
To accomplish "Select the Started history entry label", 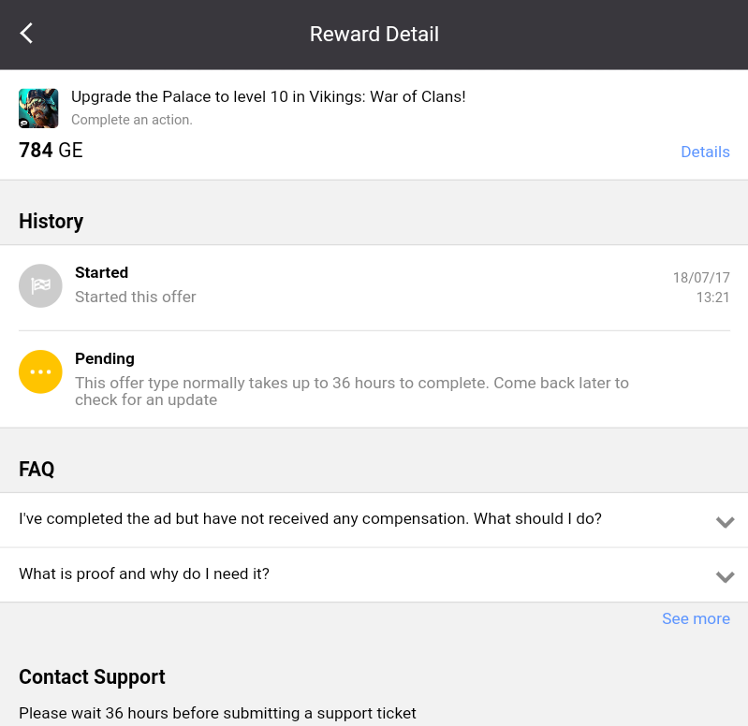I will tap(101, 272).
